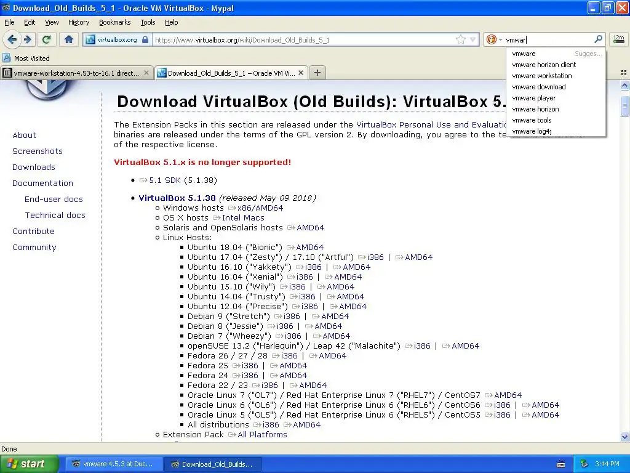
Task: Visit the Contribute sidebar link
Action: tap(33, 232)
